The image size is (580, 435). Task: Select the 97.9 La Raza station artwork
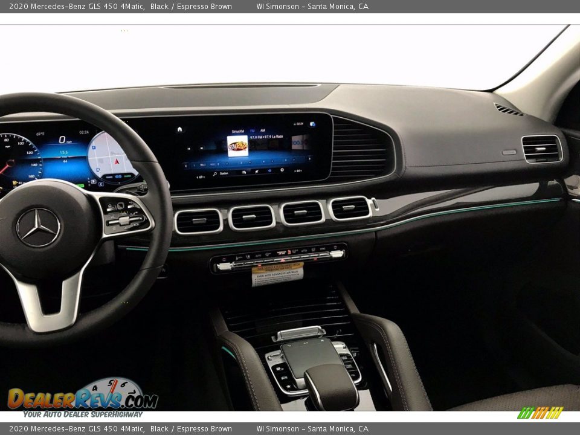238,147
